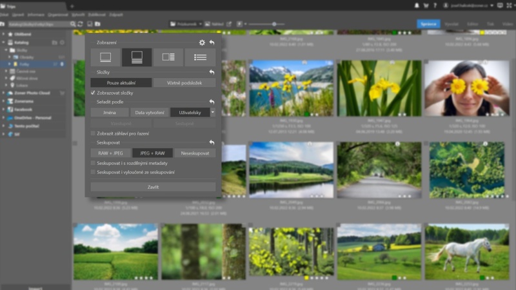The height and width of the screenshot is (290, 516).
Task: Open the Průzkumník dropdown
Action: [187, 24]
